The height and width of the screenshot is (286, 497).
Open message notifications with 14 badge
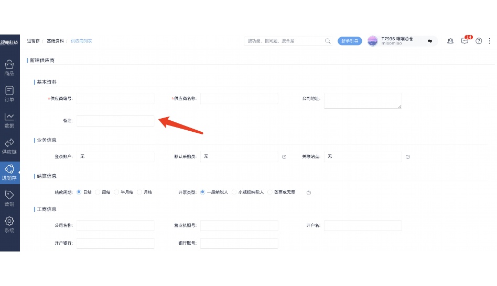pyautogui.click(x=464, y=41)
